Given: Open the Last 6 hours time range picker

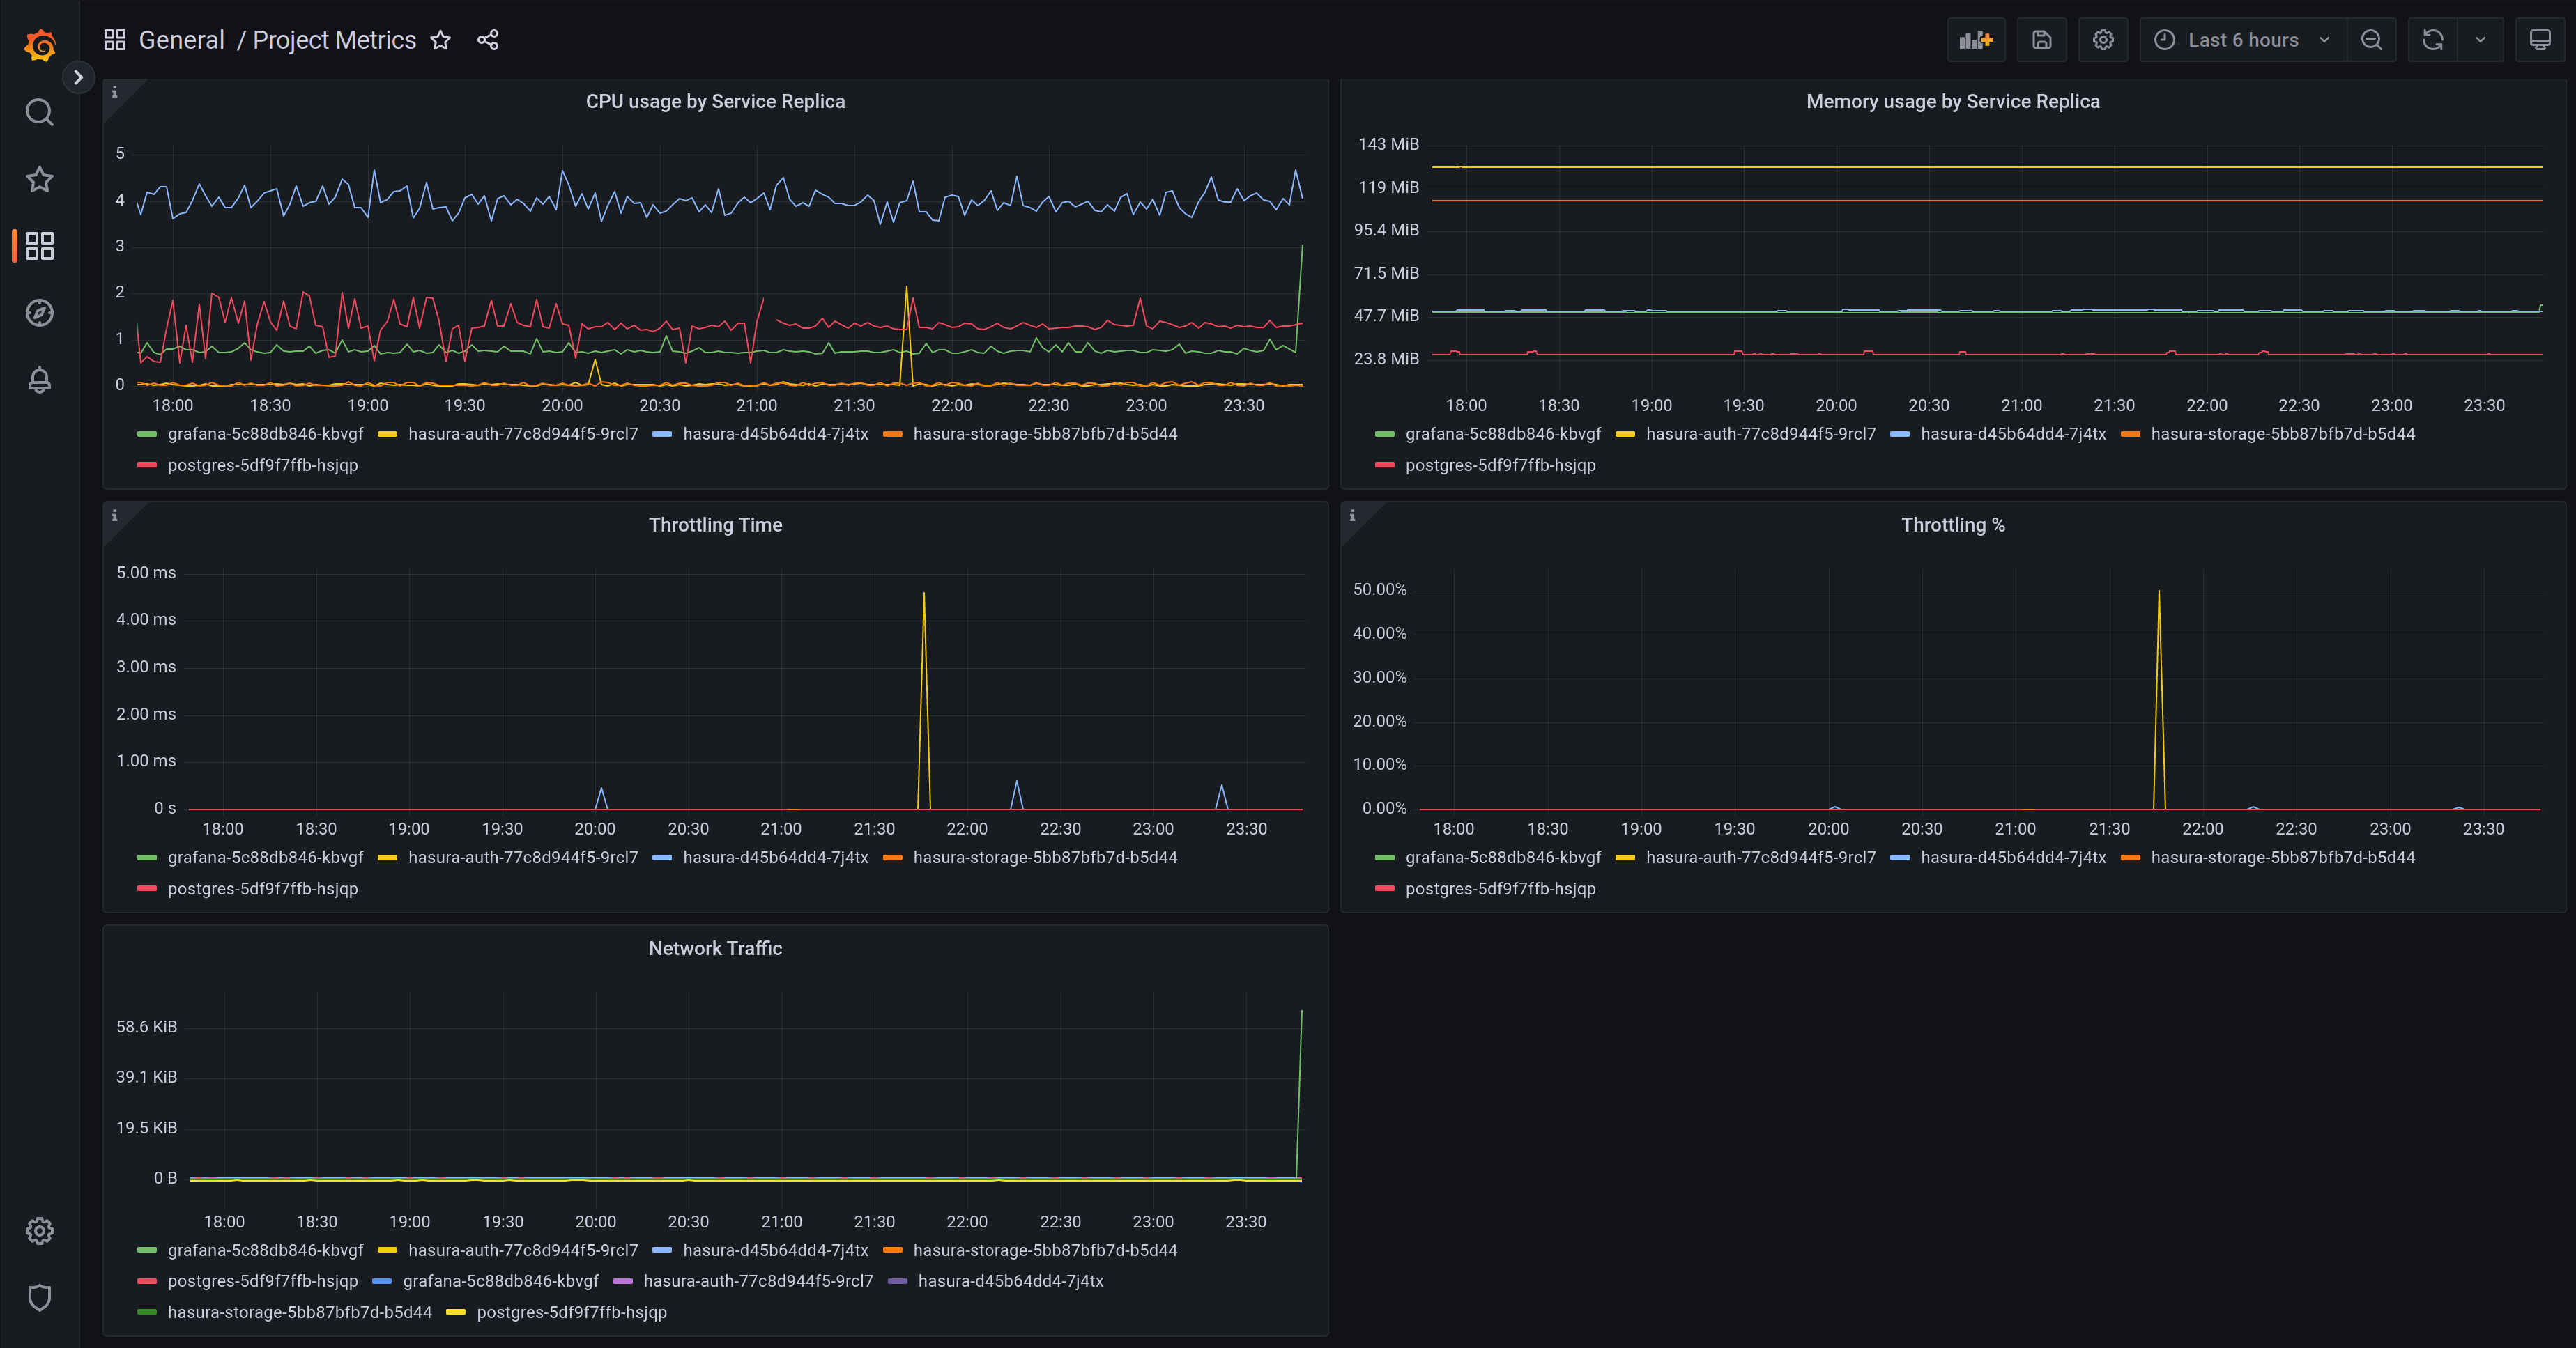Looking at the screenshot, I should pos(2240,40).
